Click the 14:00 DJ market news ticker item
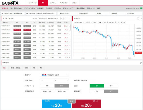 (x=41, y=13)
